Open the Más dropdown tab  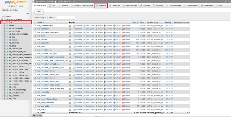coord(219,6)
